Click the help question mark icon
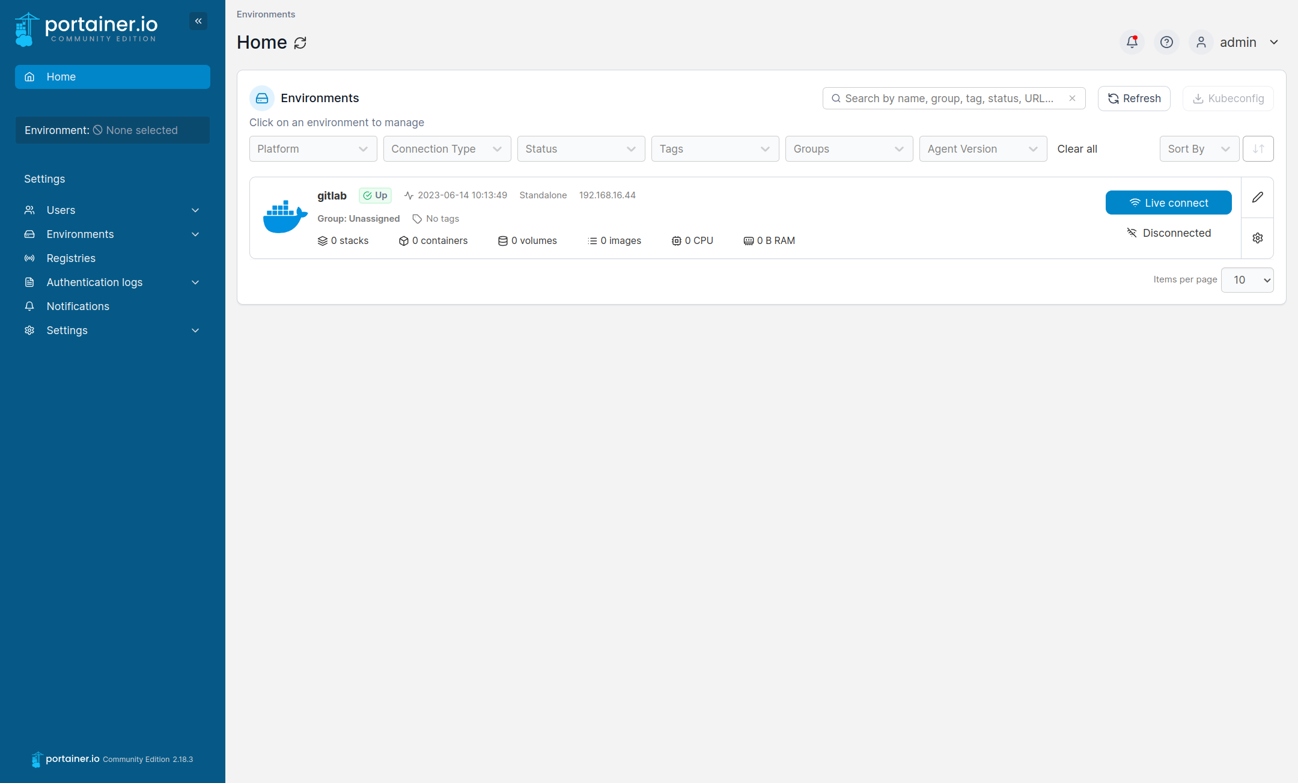The width and height of the screenshot is (1298, 783). [1166, 42]
